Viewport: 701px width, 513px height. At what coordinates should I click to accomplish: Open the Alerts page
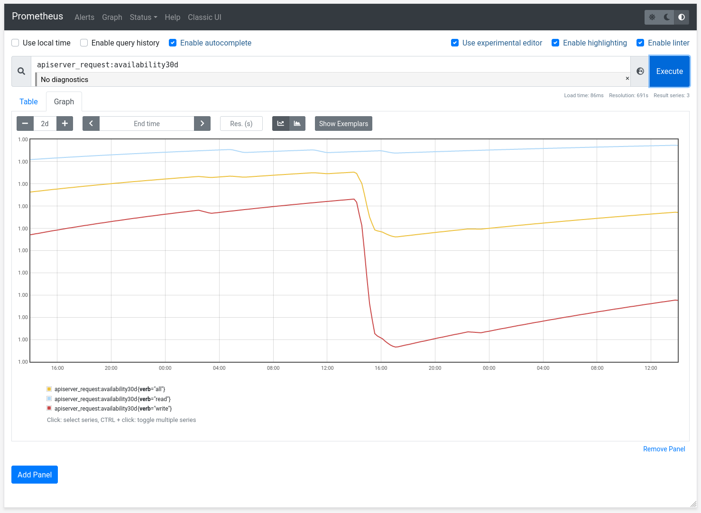[x=84, y=17]
